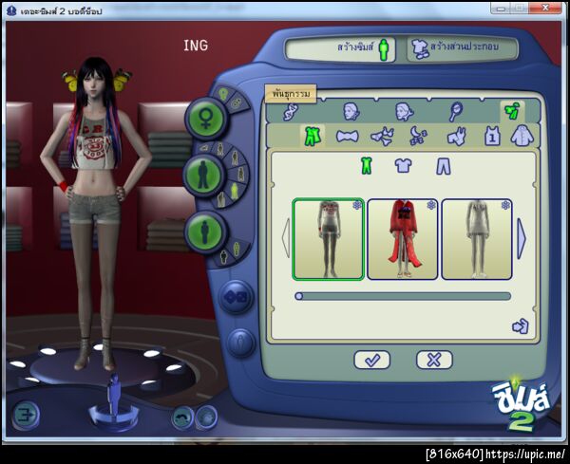Click the large body shape dial
Viewport: 570px width, 464px height.
(x=204, y=232)
